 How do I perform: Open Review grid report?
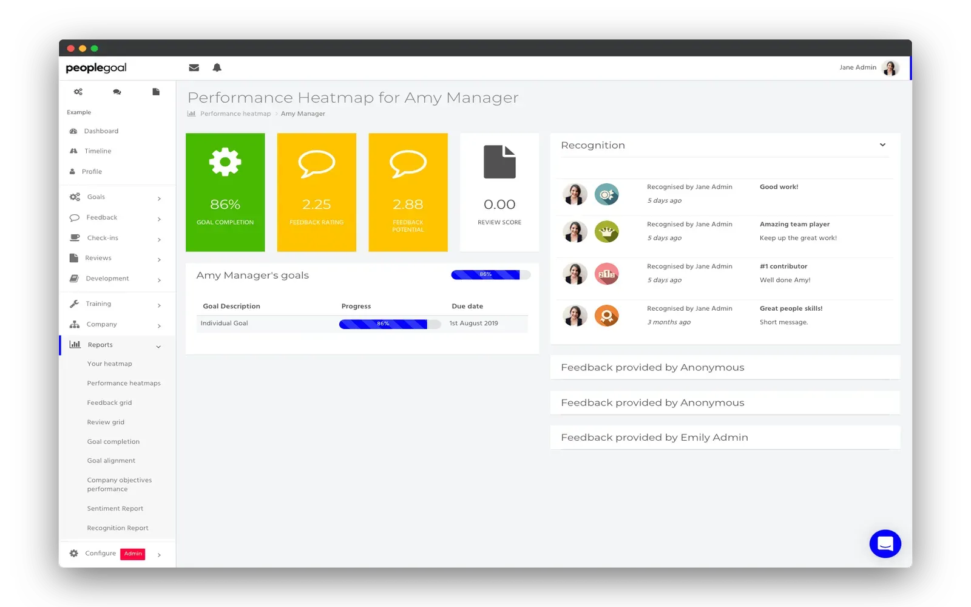(x=106, y=422)
